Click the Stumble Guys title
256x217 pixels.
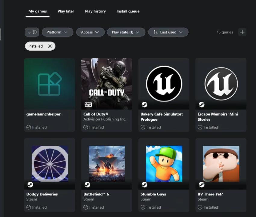[153, 194]
